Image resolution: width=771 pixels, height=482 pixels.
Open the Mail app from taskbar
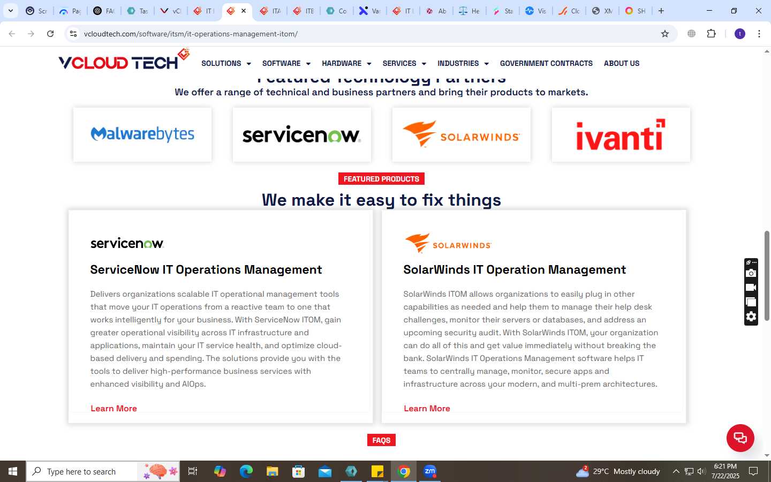[x=325, y=471]
